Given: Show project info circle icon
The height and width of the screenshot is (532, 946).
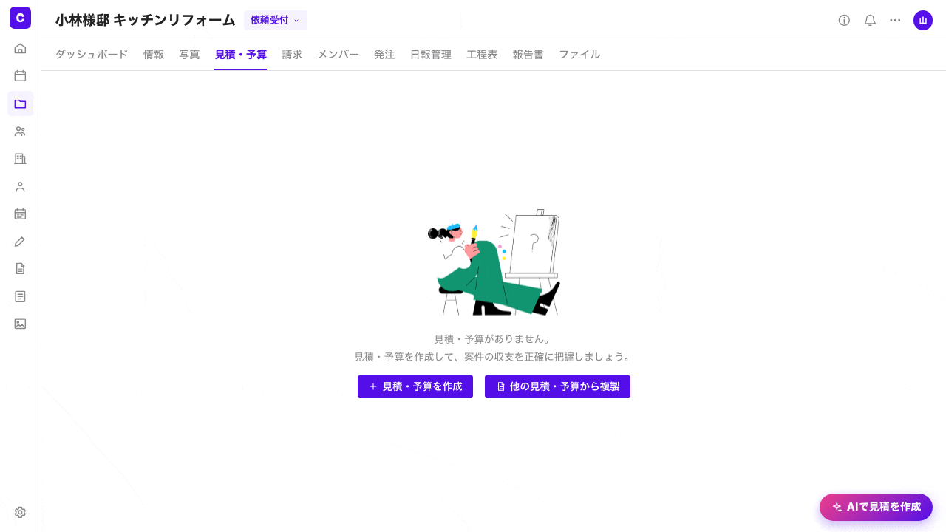Looking at the screenshot, I should [x=844, y=20].
